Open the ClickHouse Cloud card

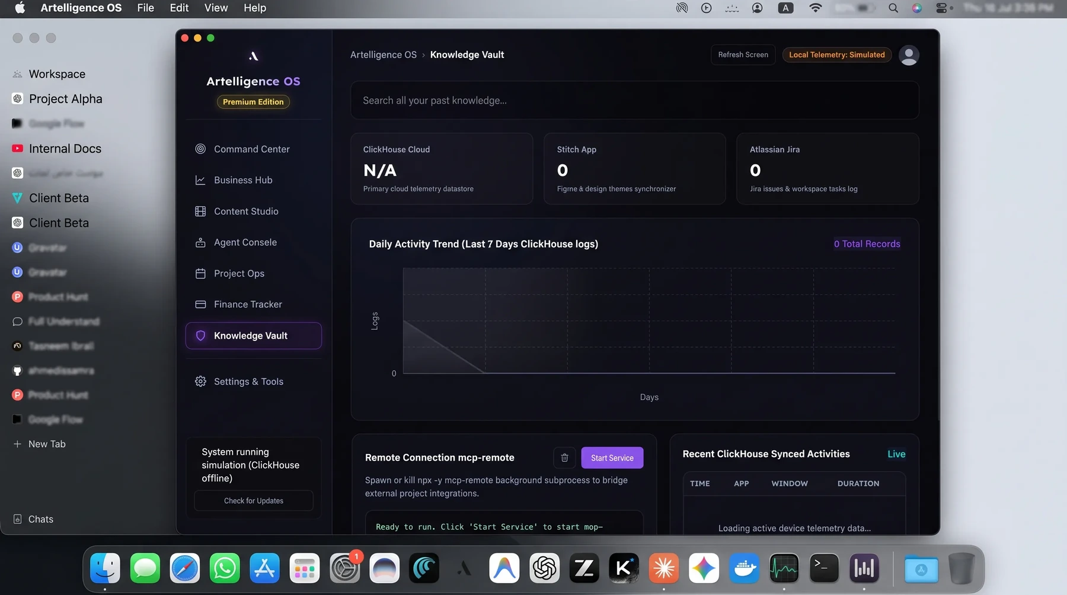coord(442,169)
